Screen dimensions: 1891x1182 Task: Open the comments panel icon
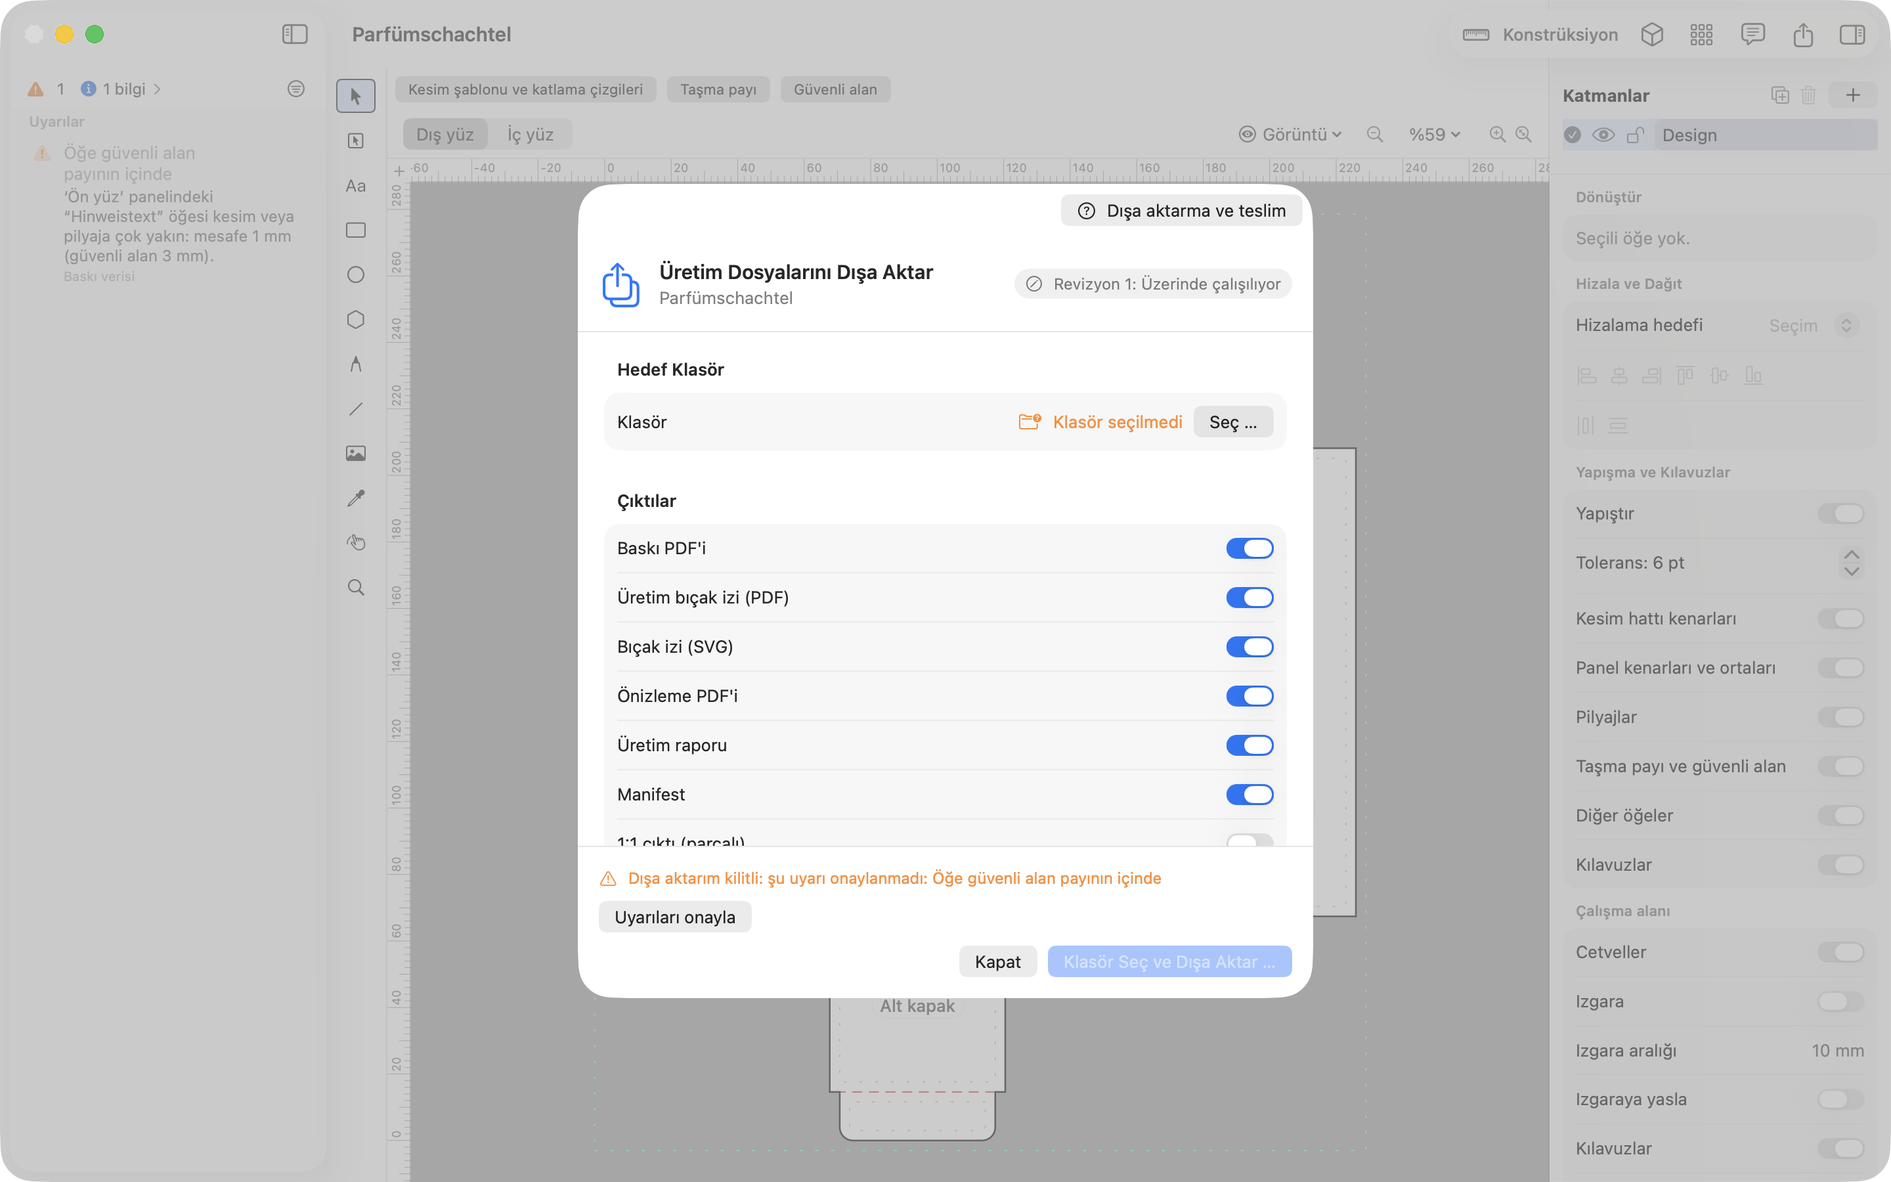click(1752, 34)
